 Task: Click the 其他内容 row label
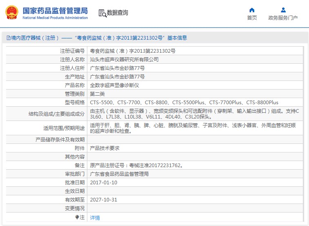(75, 157)
